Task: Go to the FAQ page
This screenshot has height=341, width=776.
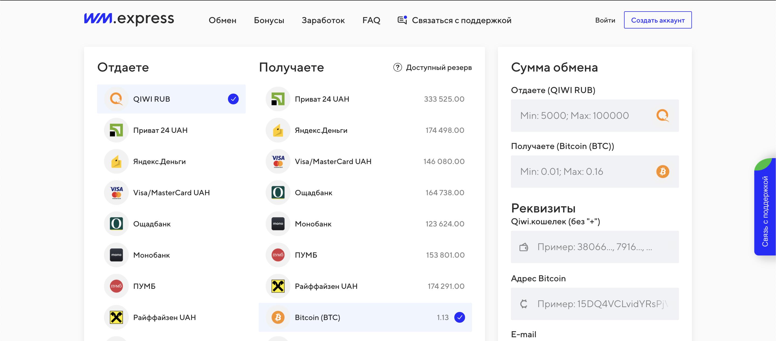Action: point(371,20)
